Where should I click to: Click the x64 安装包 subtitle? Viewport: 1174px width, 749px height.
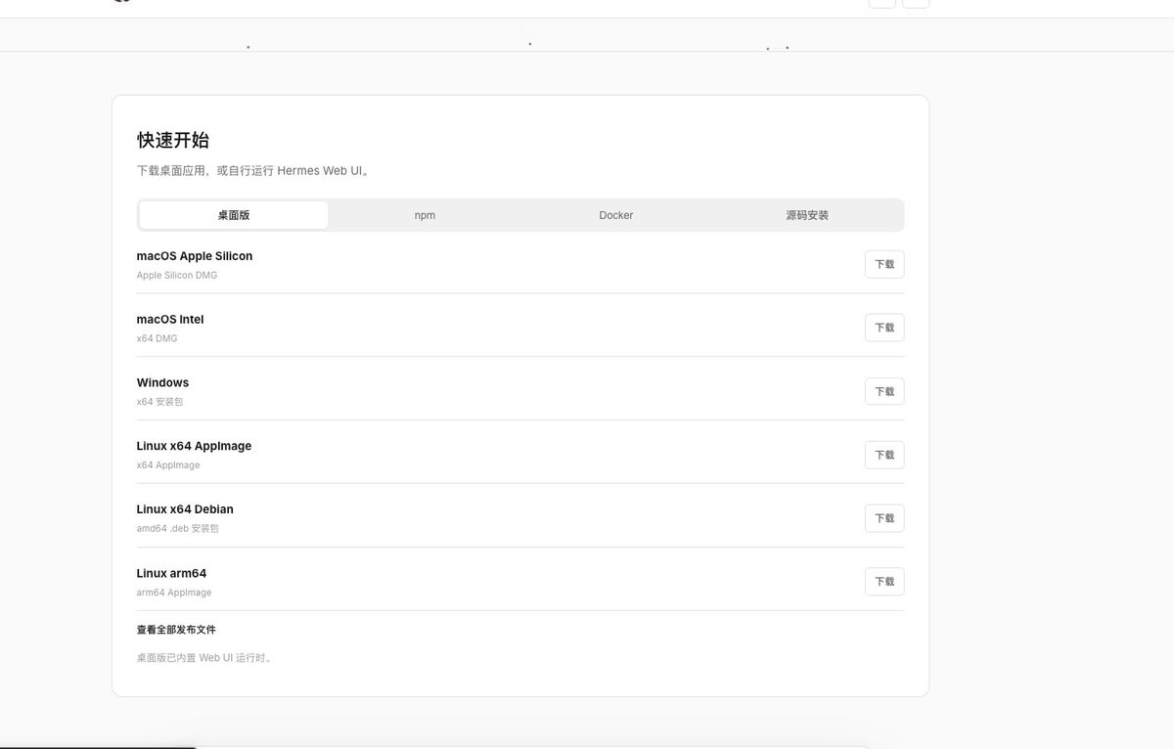click(x=159, y=402)
